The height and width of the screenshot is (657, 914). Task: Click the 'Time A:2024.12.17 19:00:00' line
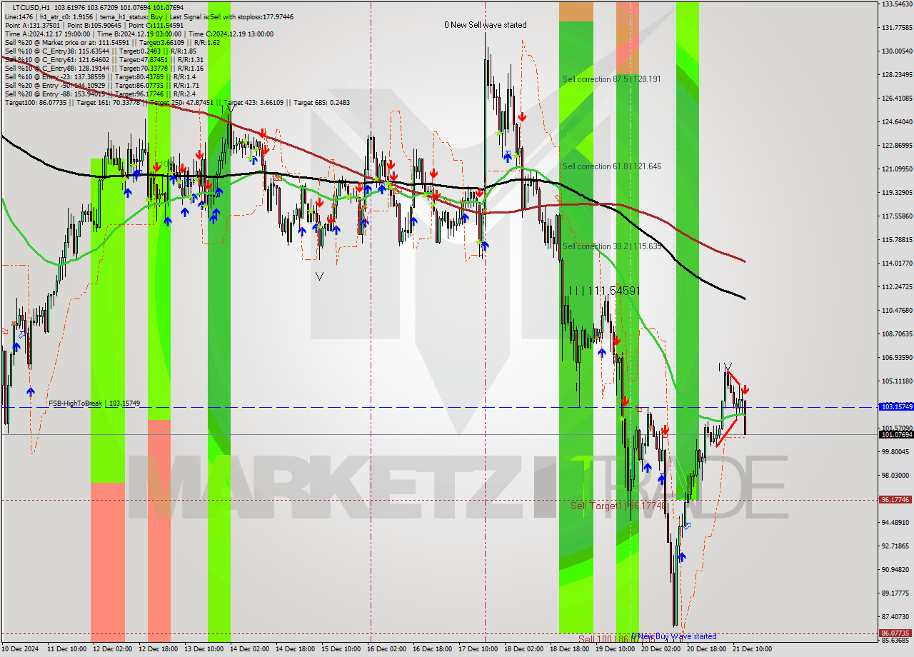(139, 34)
